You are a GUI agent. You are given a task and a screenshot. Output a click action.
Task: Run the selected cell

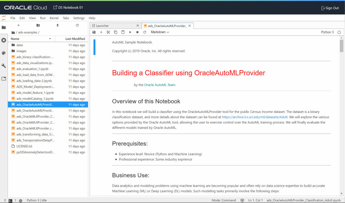point(130,32)
